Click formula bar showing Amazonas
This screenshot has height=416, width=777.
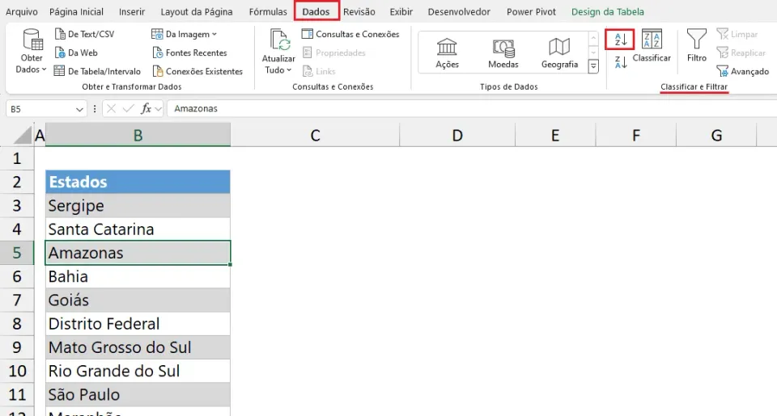(471, 108)
